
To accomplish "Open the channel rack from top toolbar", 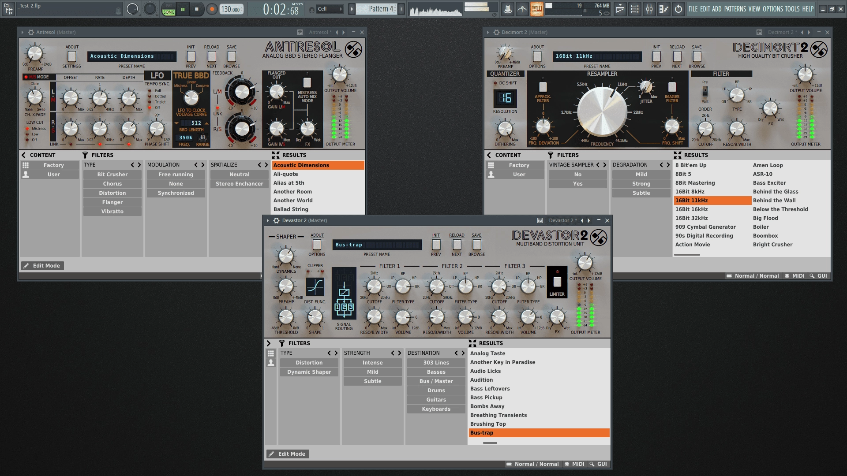I will click(x=635, y=9).
